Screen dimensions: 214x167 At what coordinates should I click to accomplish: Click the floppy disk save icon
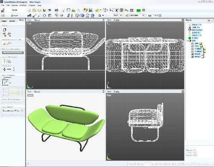(45, 10)
